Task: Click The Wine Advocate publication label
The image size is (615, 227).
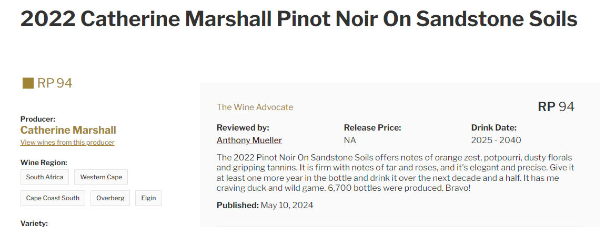Action: coord(255,107)
